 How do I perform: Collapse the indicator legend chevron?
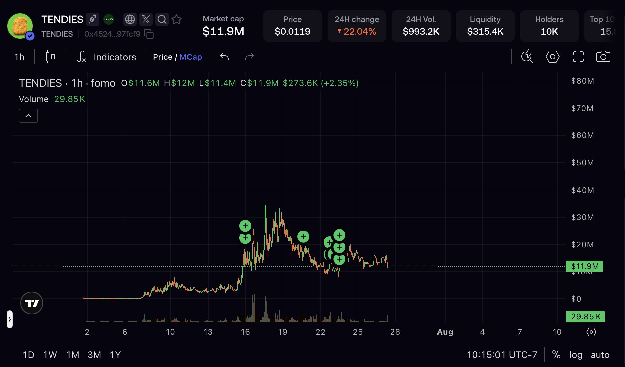(x=28, y=116)
